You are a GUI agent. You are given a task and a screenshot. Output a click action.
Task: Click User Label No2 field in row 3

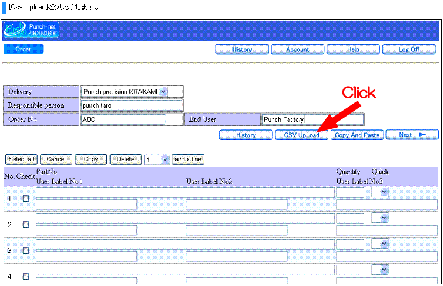point(237,257)
